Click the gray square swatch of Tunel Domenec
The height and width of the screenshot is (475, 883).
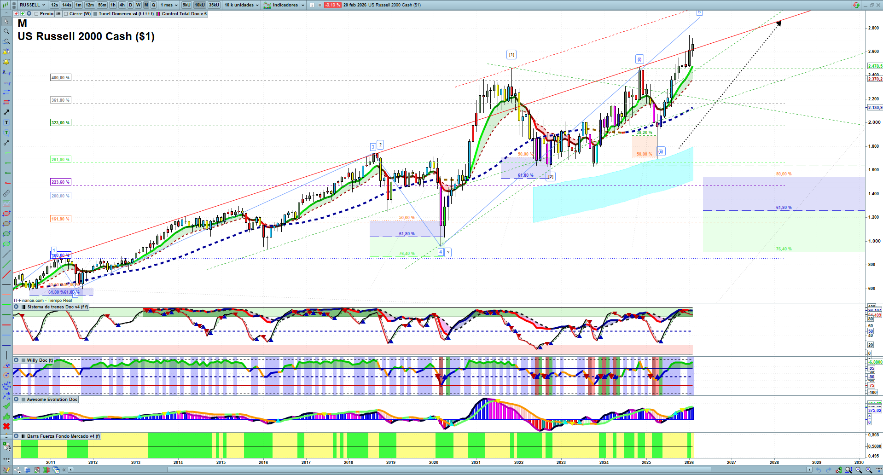pos(95,14)
